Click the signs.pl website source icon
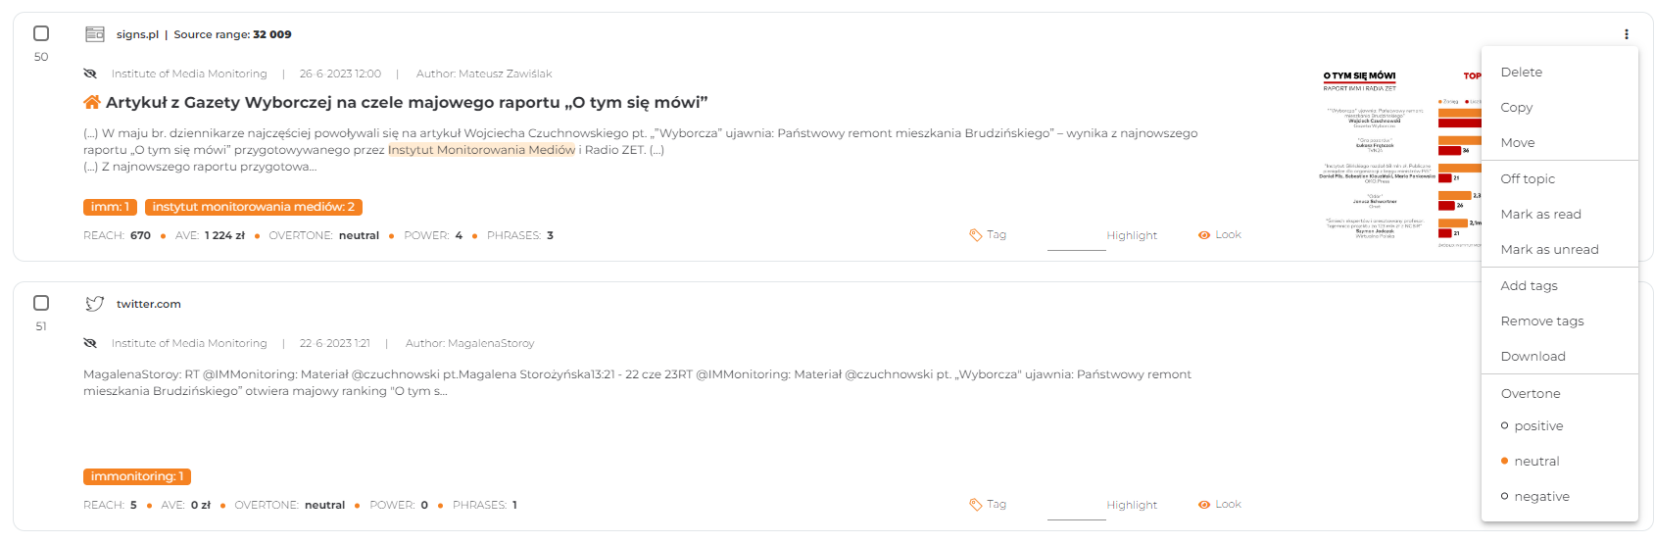Image resolution: width=1654 pixels, height=543 pixels. tap(95, 34)
